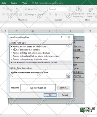Select column F header
This screenshot has height=117, width=97.
tap(5, 31)
